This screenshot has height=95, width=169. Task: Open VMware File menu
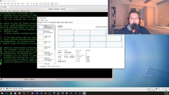2,3
